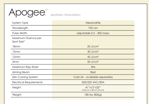Click the '200/220 VAC/30A' value

point(93,82)
